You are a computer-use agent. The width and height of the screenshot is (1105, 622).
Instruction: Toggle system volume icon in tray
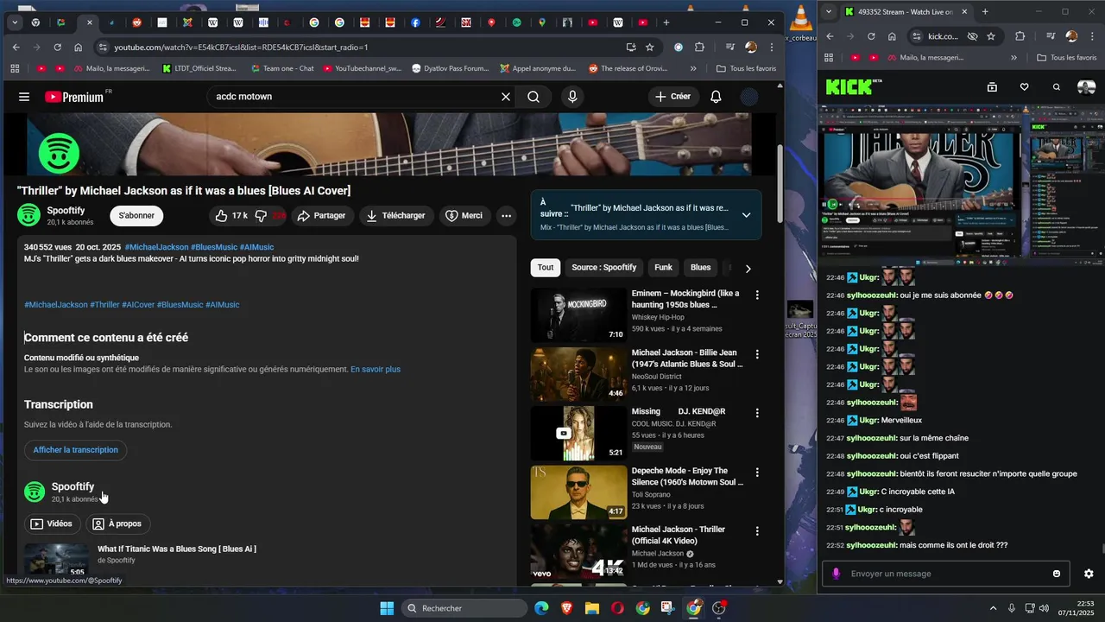[x=1044, y=608]
